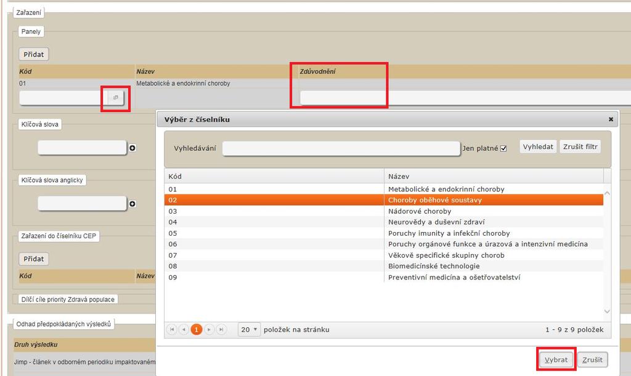631x376 pixels.
Task: Sort dialog list by Kód column header
Action: tap(274, 177)
